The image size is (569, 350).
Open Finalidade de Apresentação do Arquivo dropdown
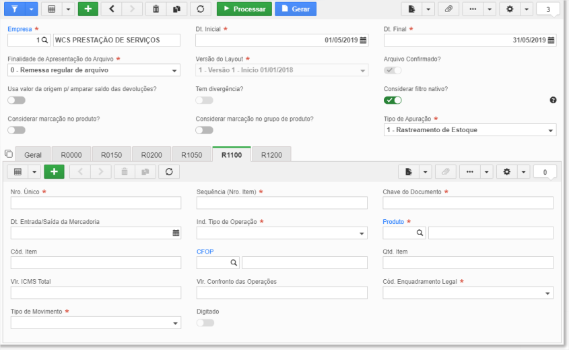(x=94, y=70)
